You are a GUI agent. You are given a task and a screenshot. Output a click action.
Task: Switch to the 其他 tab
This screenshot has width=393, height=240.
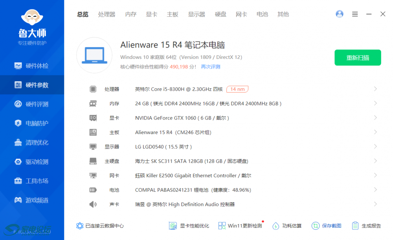(x=283, y=14)
